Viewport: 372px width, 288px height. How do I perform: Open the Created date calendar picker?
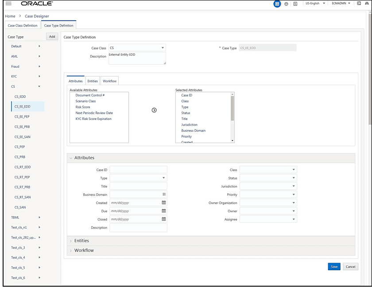[x=163, y=203]
